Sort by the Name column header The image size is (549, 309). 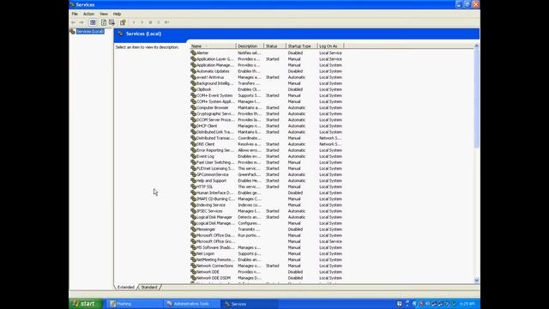pyautogui.click(x=213, y=45)
